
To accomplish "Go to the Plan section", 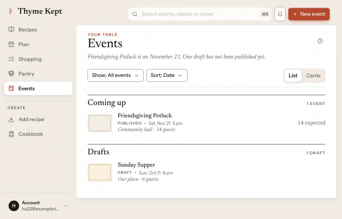I will 38,44.
